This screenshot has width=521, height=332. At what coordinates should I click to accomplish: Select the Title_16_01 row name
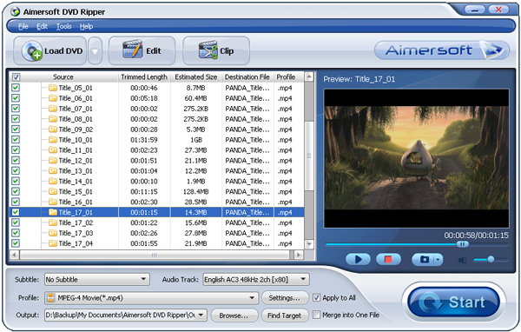[x=76, y=202]
